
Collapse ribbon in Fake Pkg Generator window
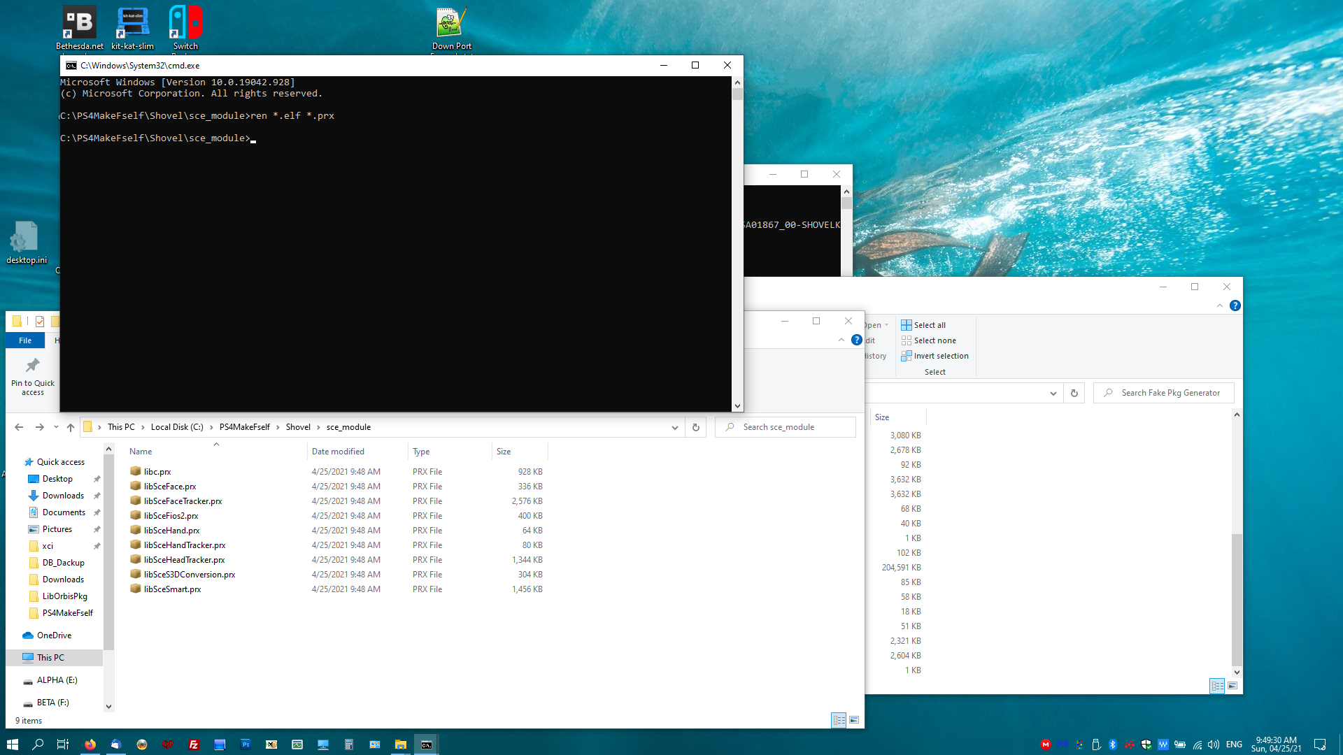click(x=1220, y=305)
